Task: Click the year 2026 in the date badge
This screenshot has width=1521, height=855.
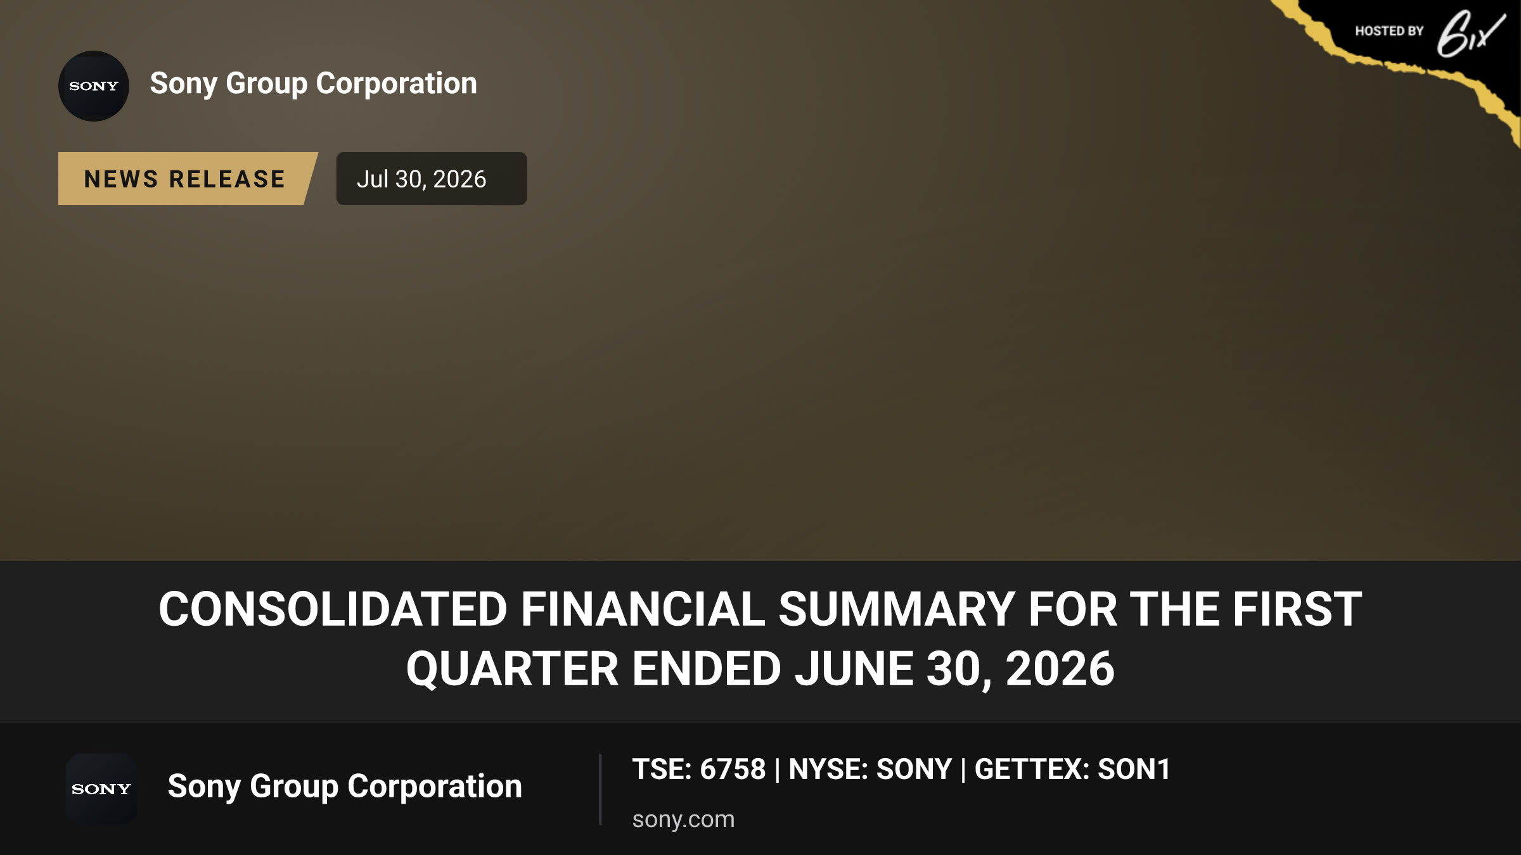Action: click(x=459, y=179)
